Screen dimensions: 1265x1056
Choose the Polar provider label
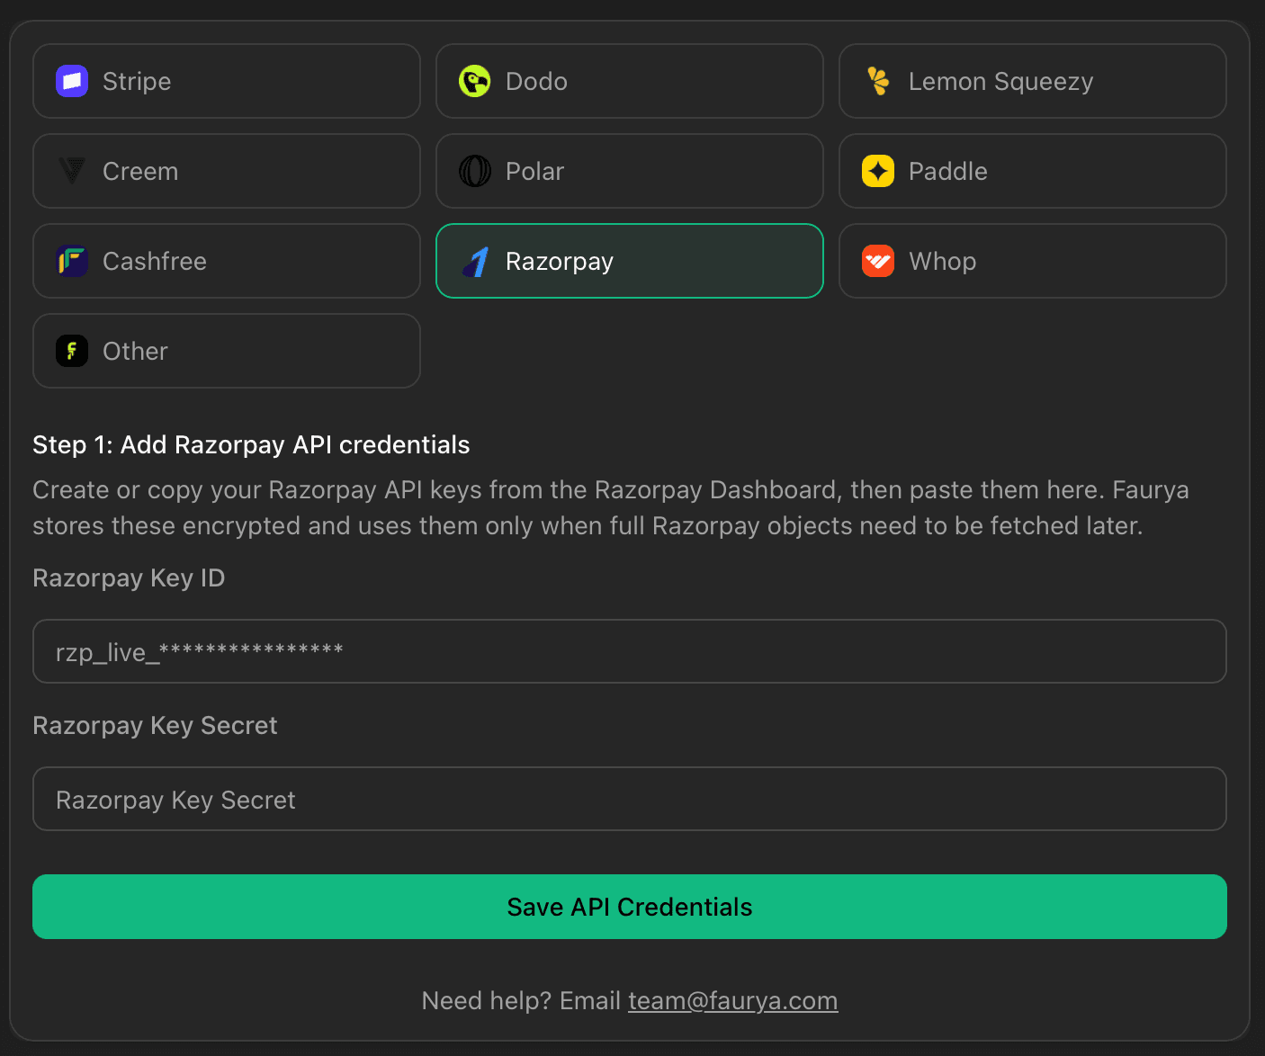534,171
